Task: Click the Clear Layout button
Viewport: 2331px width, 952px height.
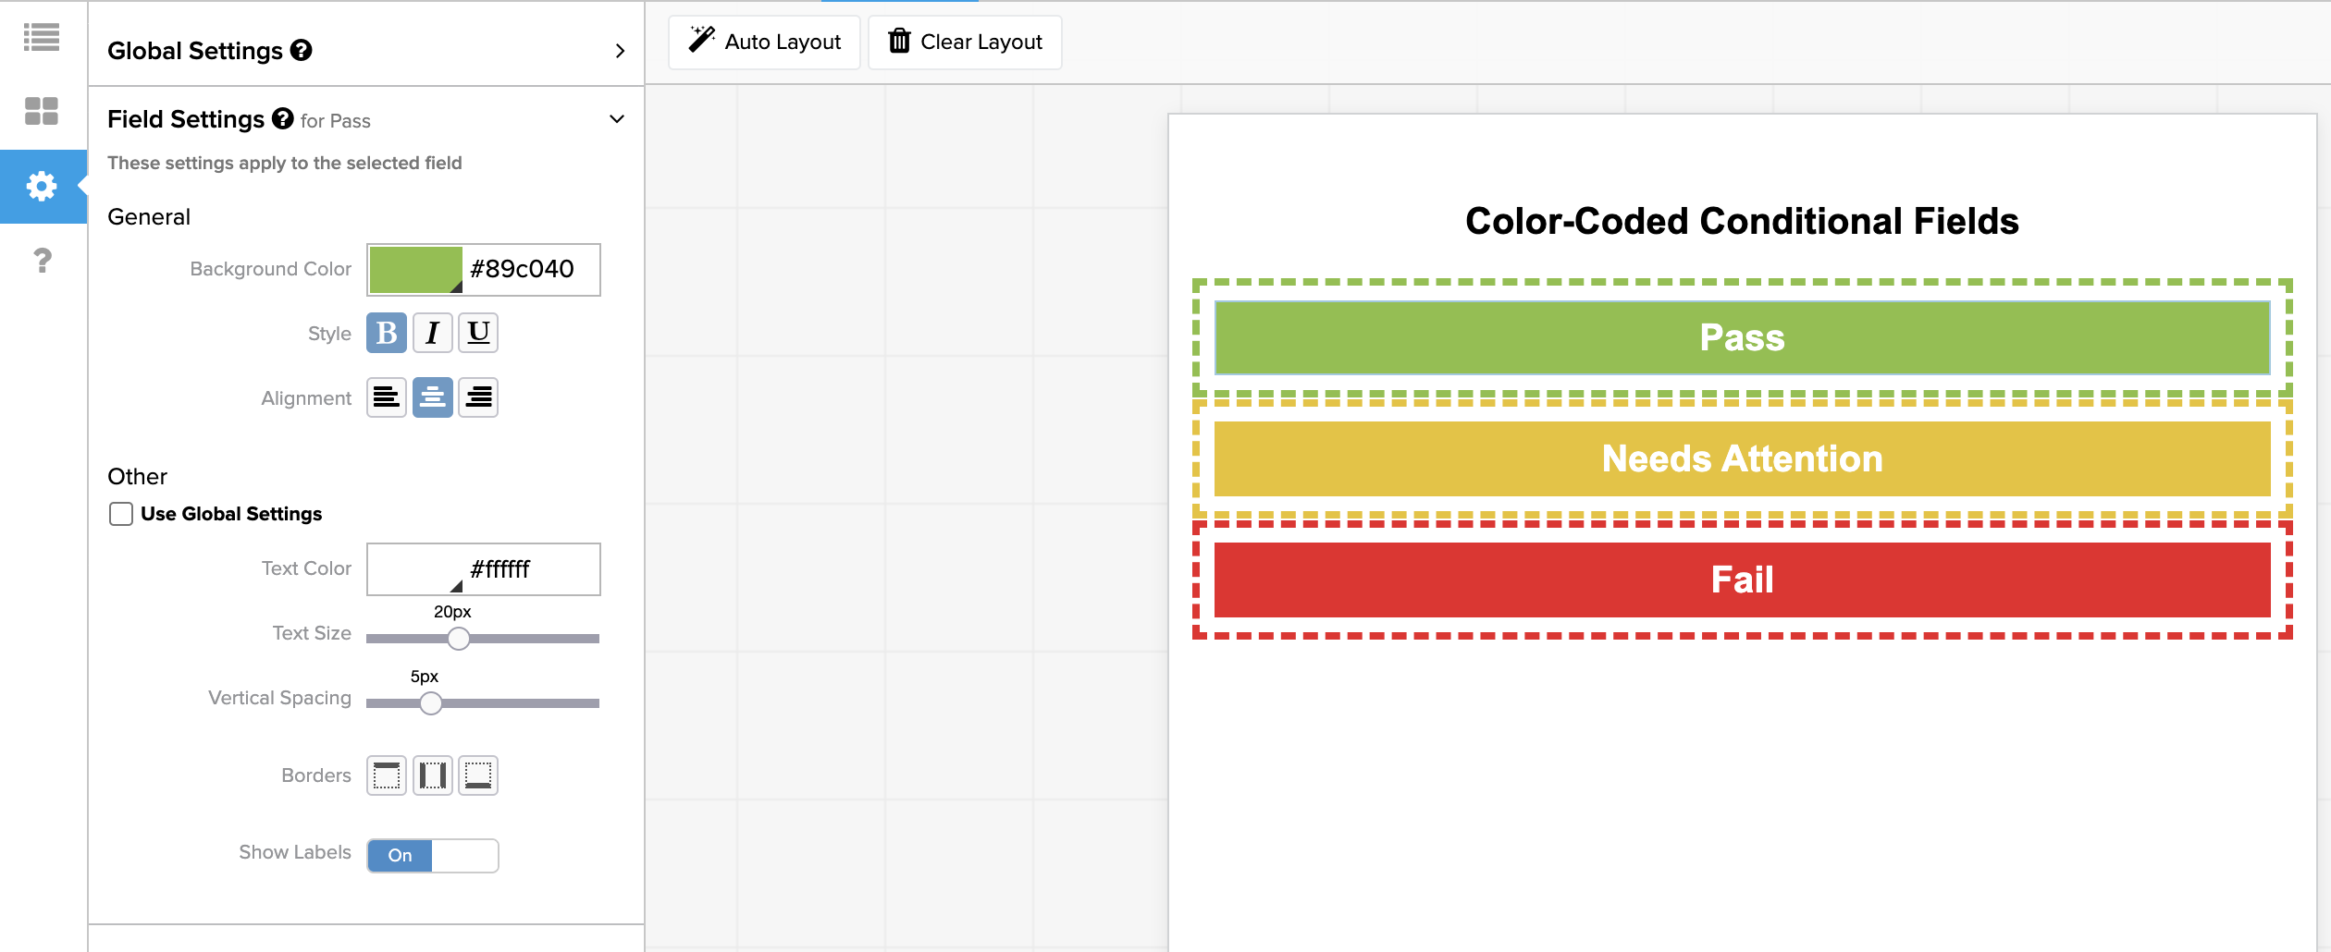Action: click(x=965, y=42)
